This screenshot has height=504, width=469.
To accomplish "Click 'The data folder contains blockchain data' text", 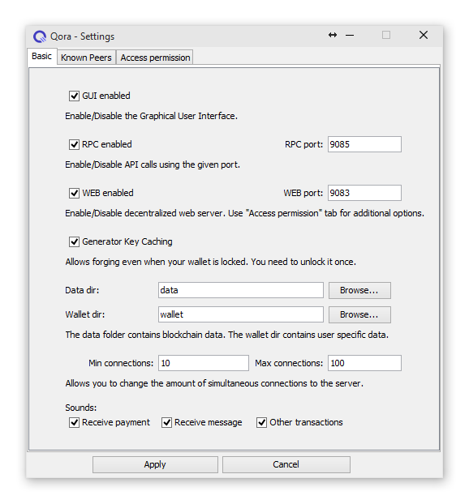I will (x=226, y=335).
